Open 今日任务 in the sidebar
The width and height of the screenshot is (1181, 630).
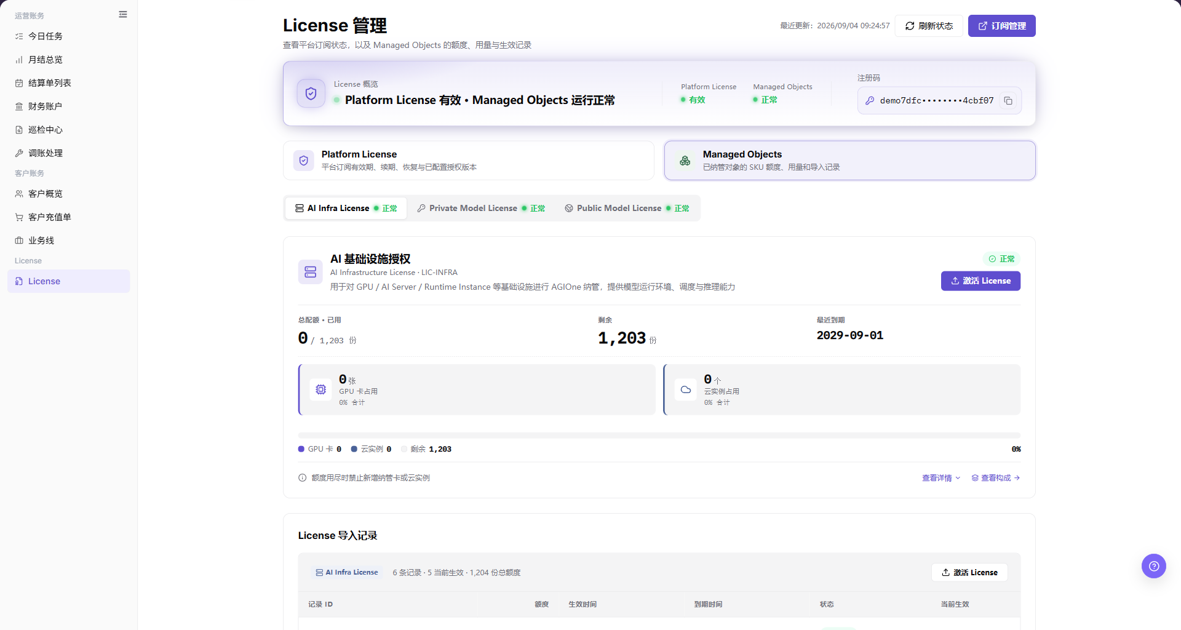(69, 36)
